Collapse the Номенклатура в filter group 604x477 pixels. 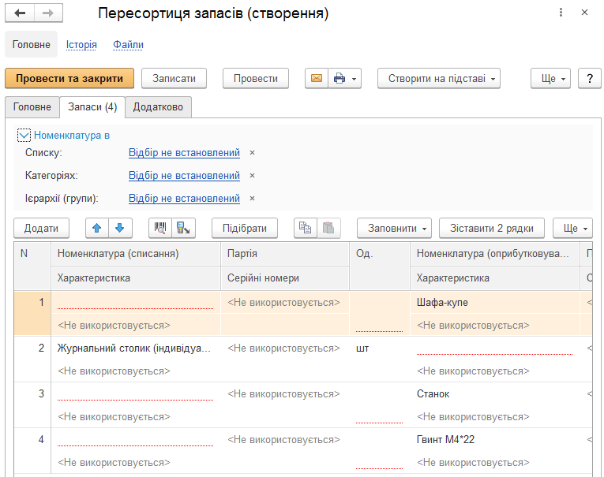point(24,136)
